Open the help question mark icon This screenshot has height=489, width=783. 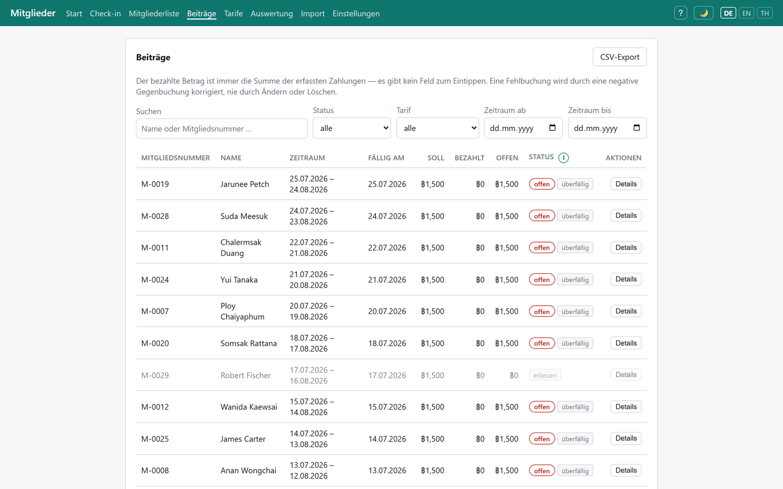point(680,13)
